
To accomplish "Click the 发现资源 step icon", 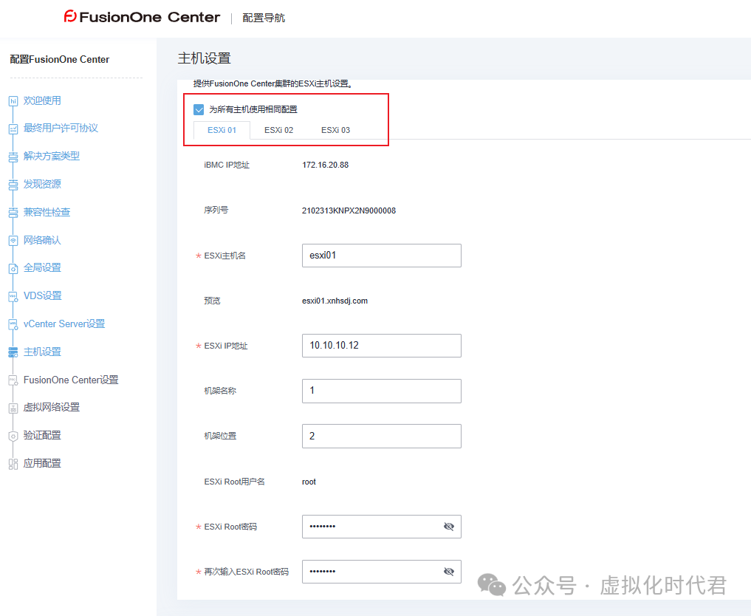I will (13, 185).
